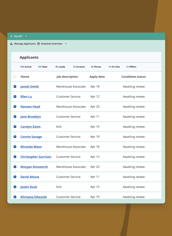The height and width of the screenshot is (236, 172).
Task: Click the app launcher grid icon
Action: (11, 36)
